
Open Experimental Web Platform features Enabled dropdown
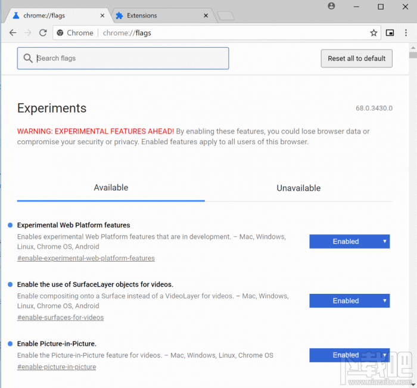click(x=350, y=241)
